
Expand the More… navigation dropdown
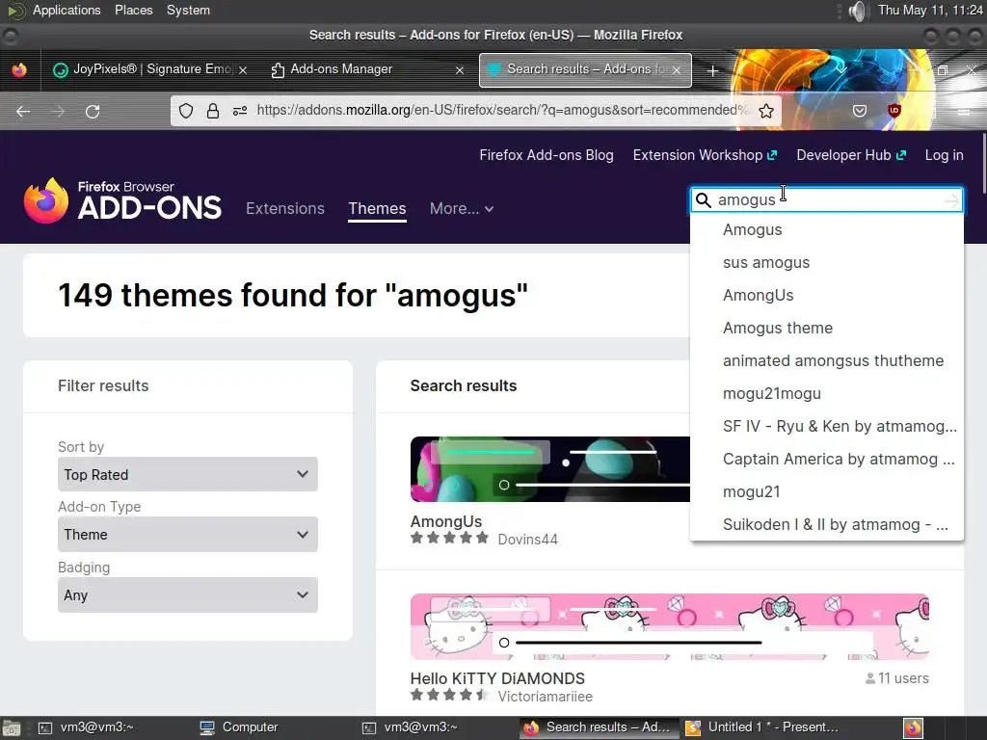pos(462,208)
